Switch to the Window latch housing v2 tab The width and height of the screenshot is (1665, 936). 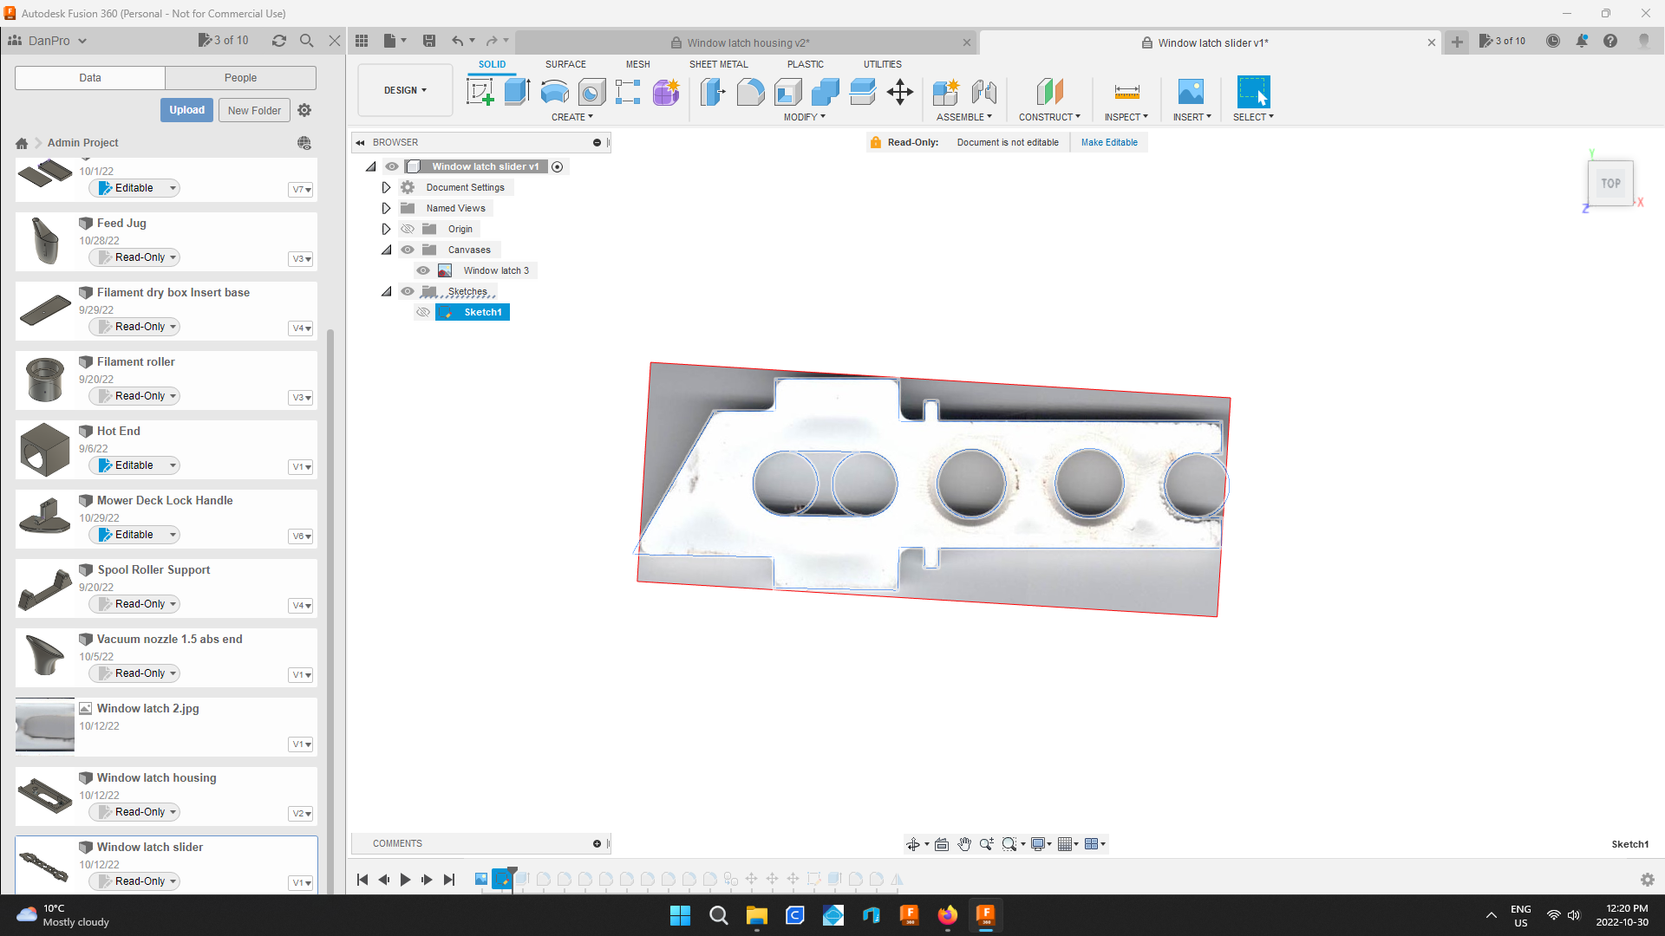click(x=744, y=42)
